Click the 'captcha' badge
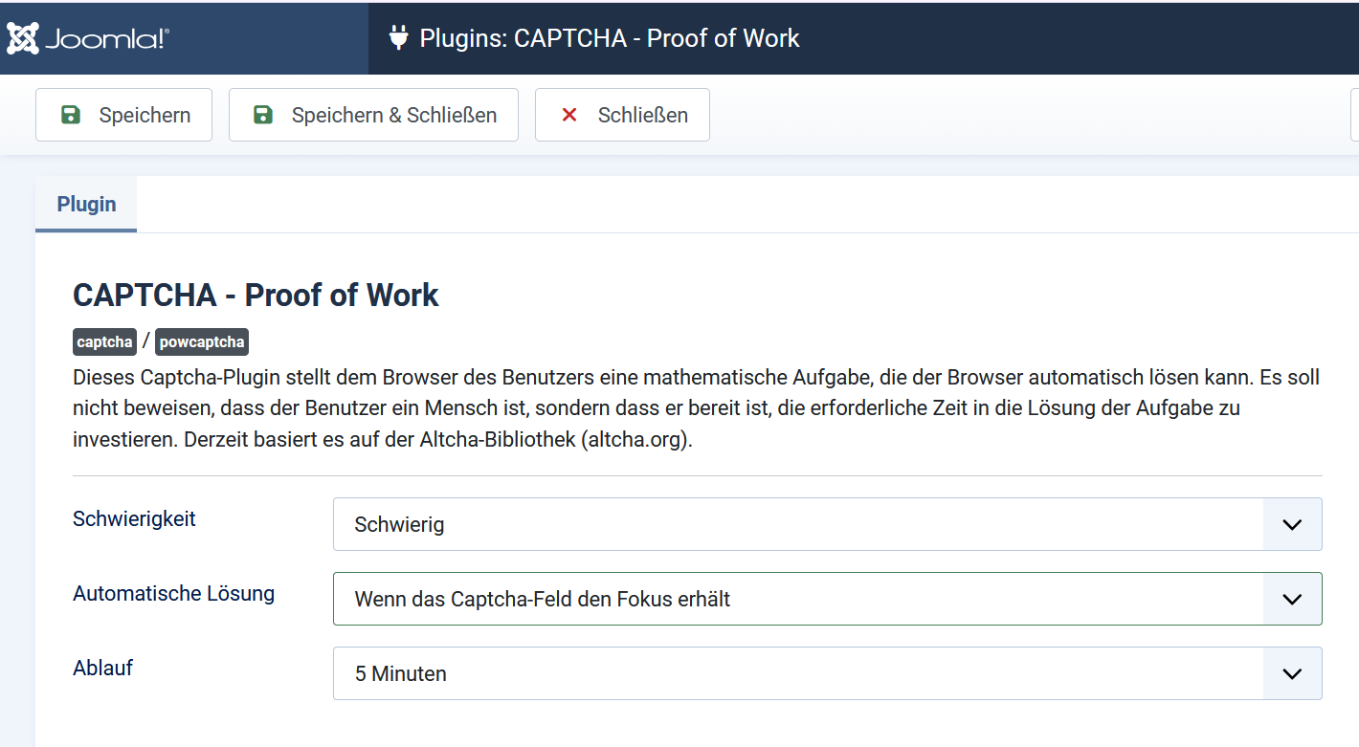1359x747 pixels. pyautogui.click(x=105, y=341)
